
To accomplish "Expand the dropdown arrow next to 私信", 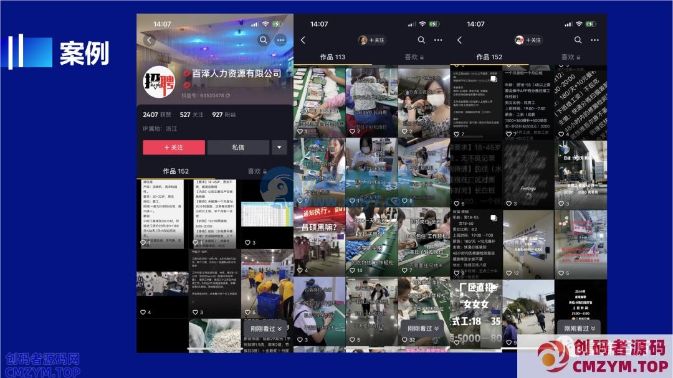I will [279, 148].
